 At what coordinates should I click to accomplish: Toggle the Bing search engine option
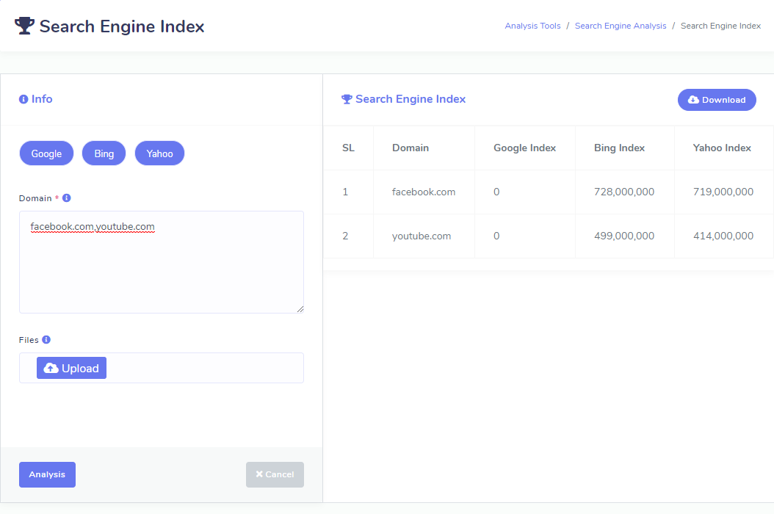coord(104,153)
